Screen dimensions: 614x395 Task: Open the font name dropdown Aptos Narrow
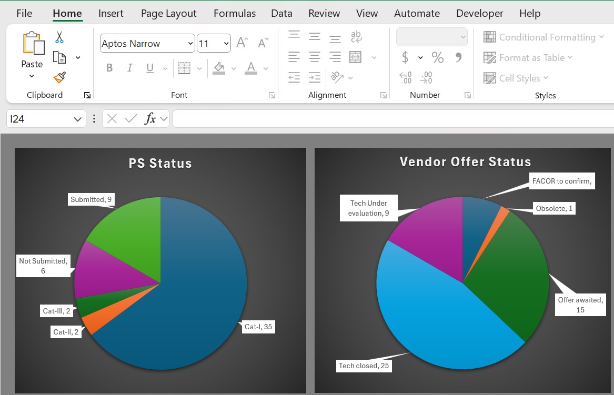pyautogui.click(x=190, y=44)
